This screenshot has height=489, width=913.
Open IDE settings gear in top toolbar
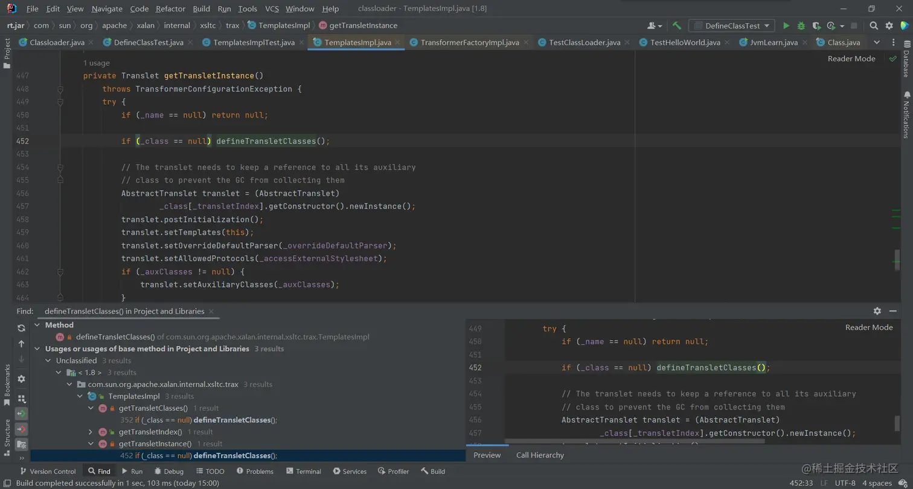[x=889, y=26]
